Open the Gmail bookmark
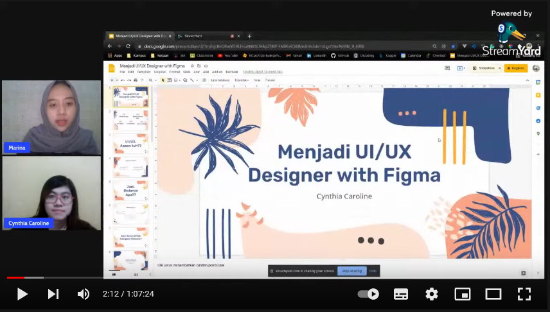 point(294,55)
